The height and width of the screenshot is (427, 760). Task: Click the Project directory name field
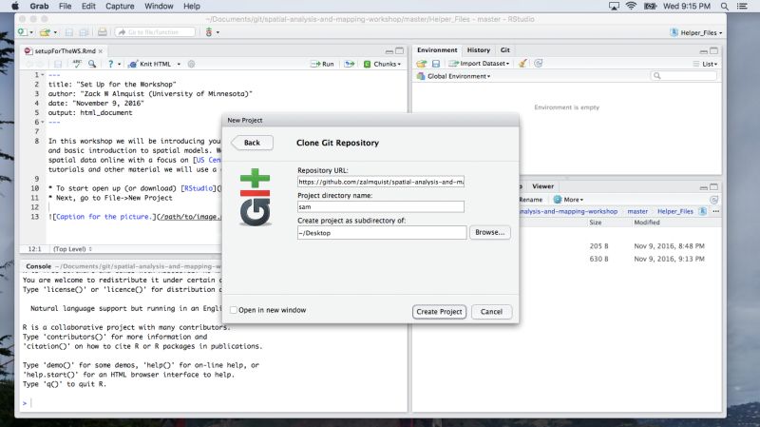[381, 206]
